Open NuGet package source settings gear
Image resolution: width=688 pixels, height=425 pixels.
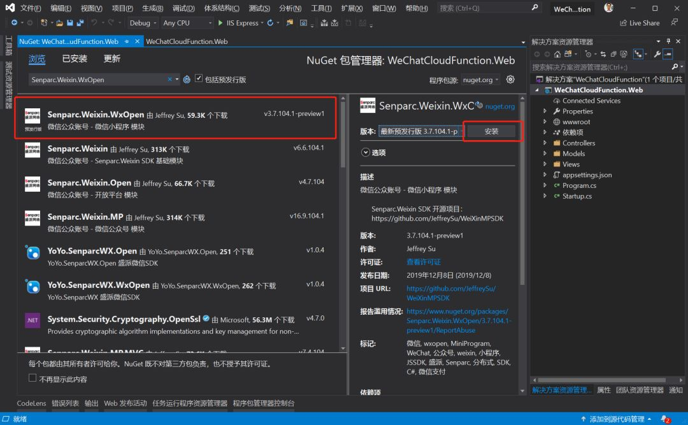510,80
